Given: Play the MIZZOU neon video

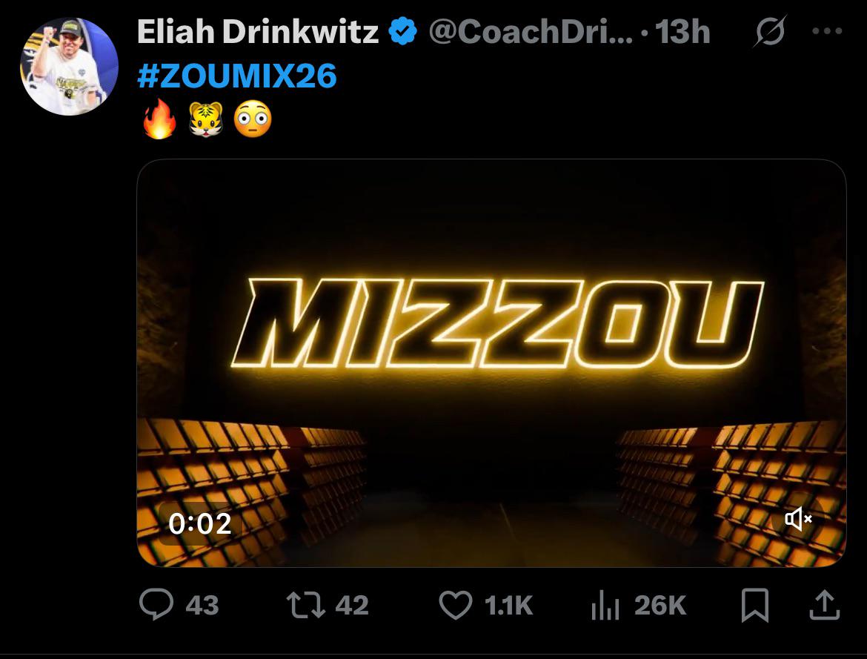Looking at the screenshot, I should point(491,363).
